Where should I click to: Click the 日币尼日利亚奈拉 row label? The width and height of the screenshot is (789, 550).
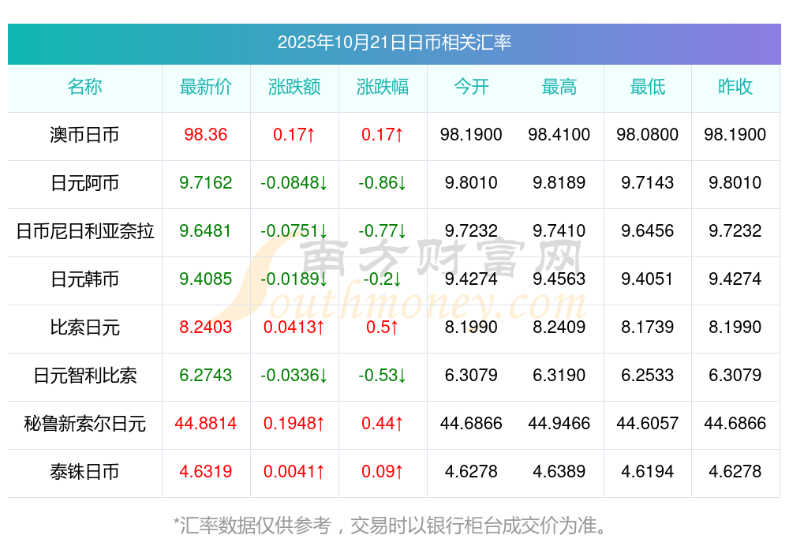[x=84, y=231]
